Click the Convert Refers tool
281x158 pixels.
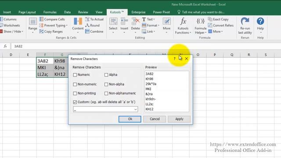click(221, 25)
